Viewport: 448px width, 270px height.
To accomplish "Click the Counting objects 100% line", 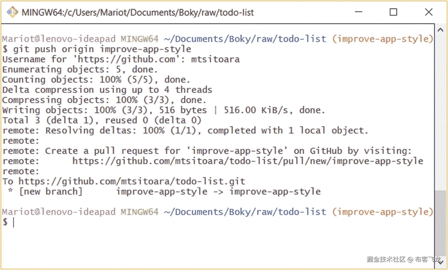I will click(x=96, y=79).
